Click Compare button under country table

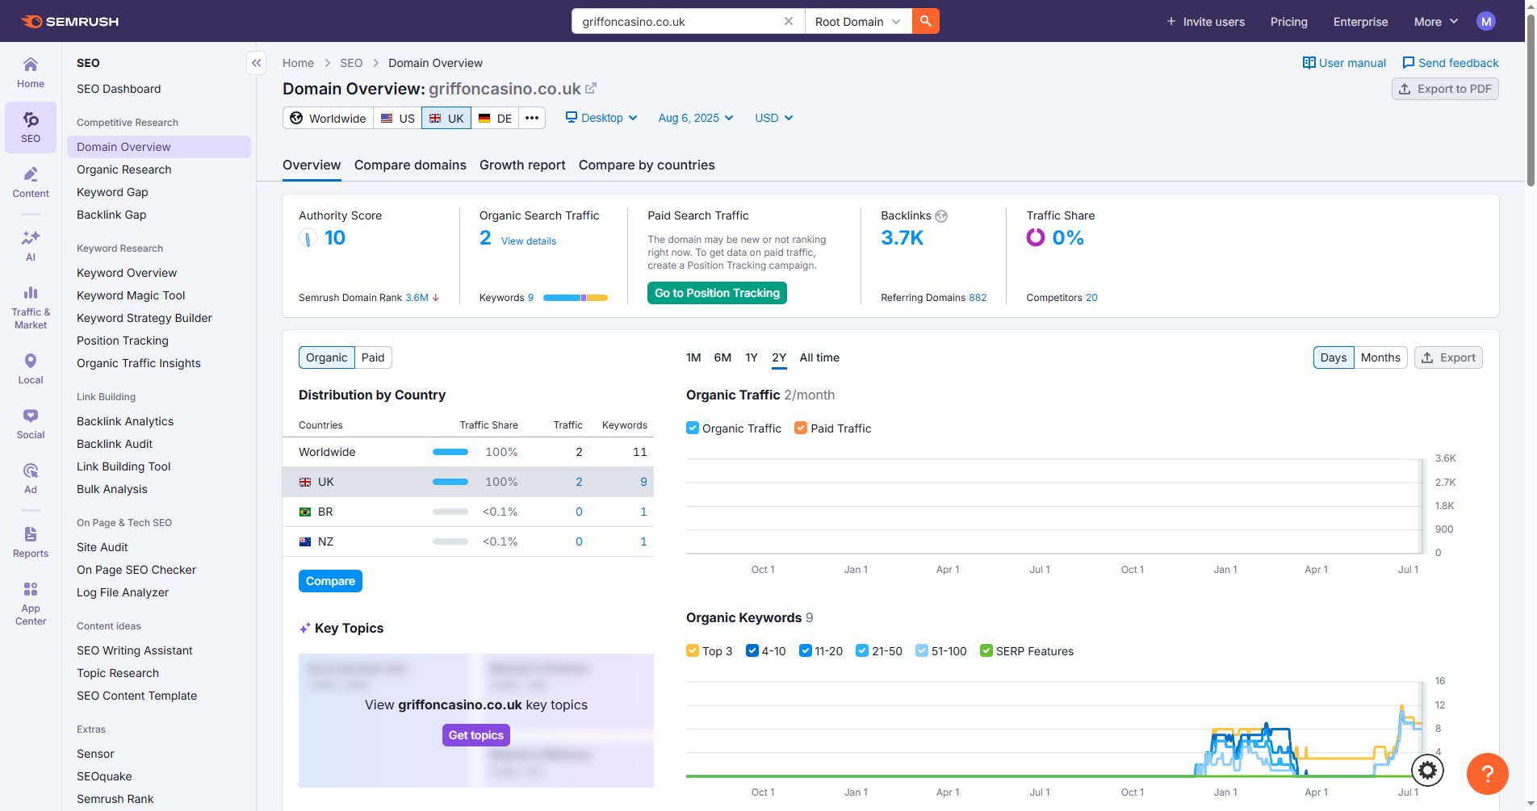[x=330, y=581]
